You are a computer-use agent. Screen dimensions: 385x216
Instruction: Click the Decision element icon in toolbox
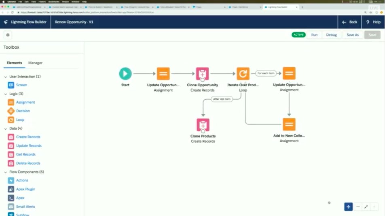pos(11,111)
